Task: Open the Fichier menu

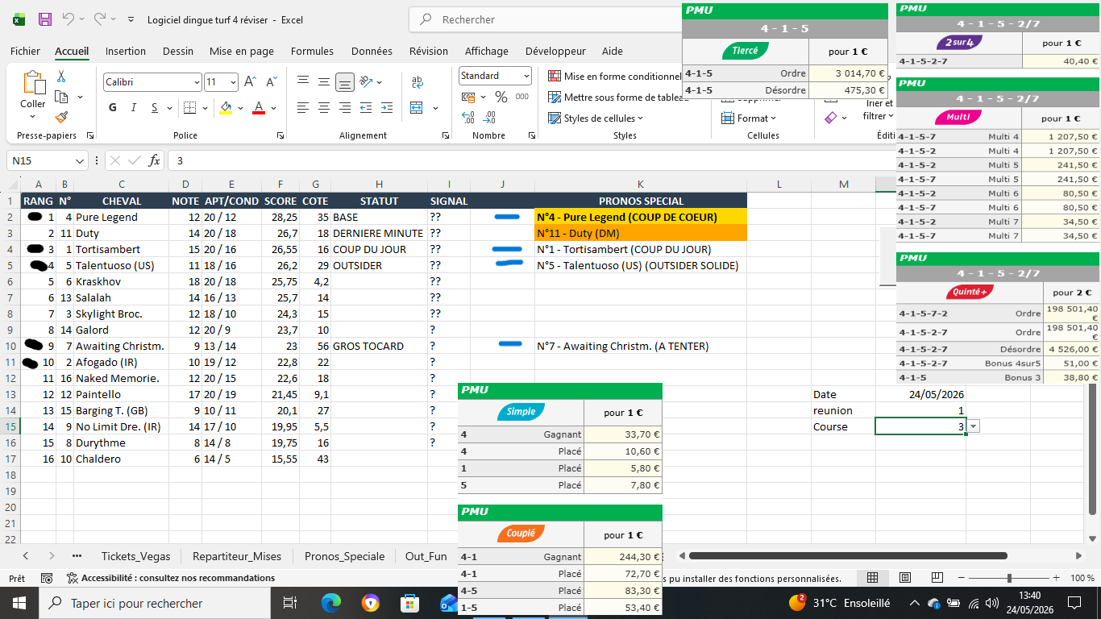Action: click(x=25, y=51)
